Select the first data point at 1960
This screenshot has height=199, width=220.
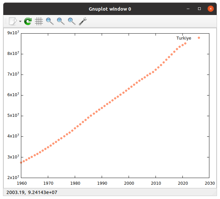[x=21, y=162]
